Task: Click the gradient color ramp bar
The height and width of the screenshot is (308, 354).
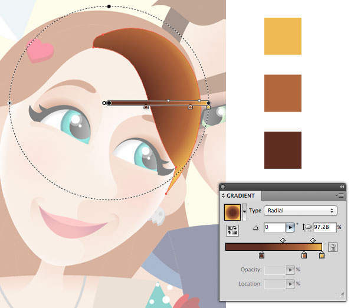Action: (x=274, y=247)
